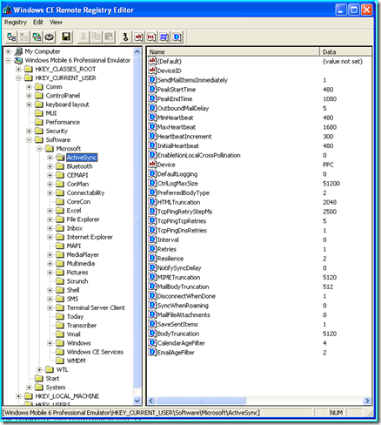This screenshot has height=425, width=381.
Task: Select the MediaPlayer key
Action: tap(83, 254)
